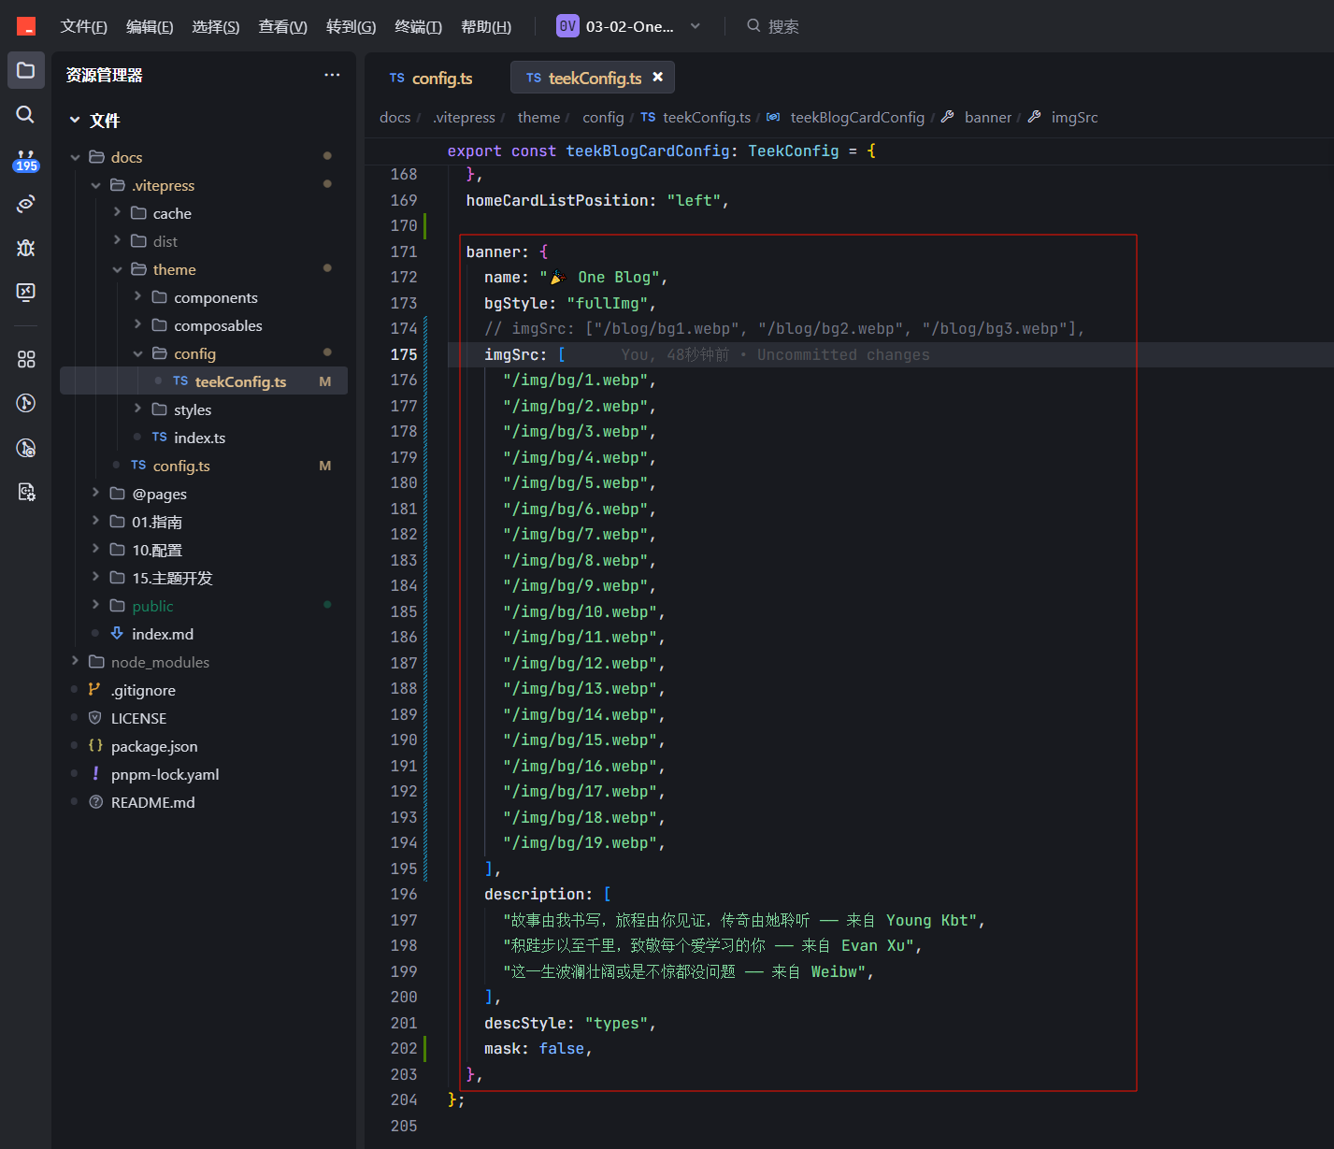Screen dimensions: 1334x1149
Task: Expand the node_modules folder
Action: (x=75, y=662)
